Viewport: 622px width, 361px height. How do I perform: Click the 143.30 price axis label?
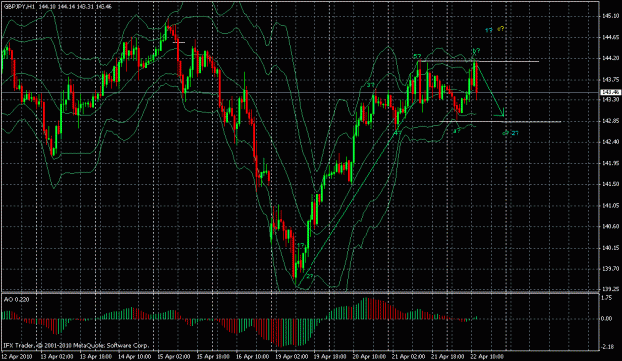[x=610, y=100]
